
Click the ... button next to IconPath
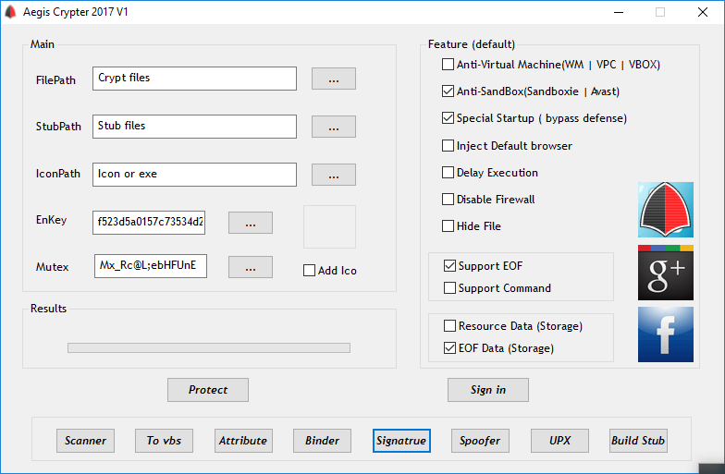(x=333, y=175)
